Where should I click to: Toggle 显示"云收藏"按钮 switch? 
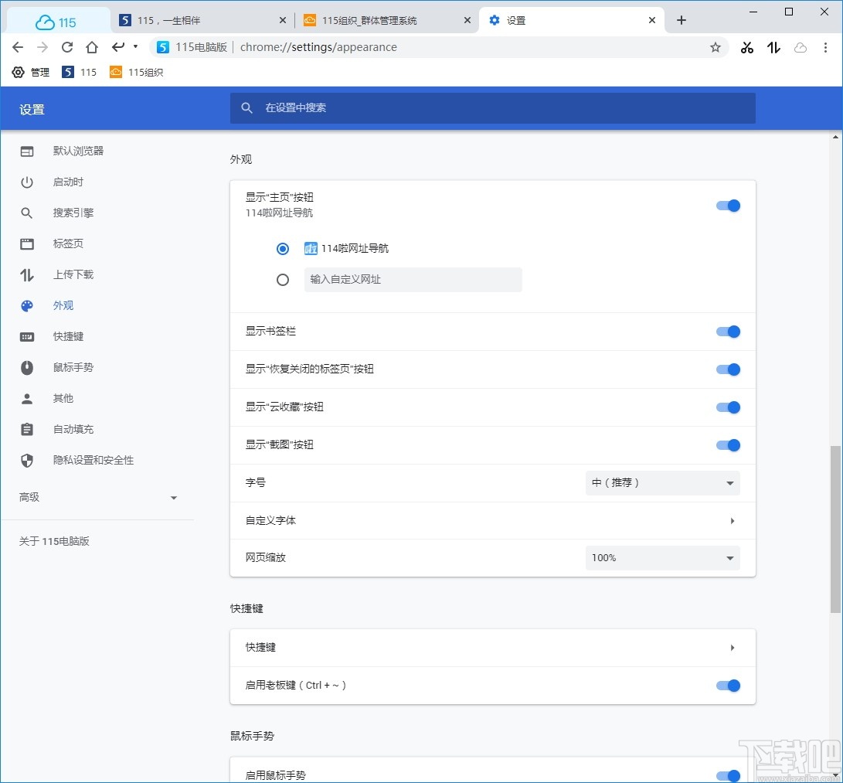pyautogui.click(x=728, y=407)
